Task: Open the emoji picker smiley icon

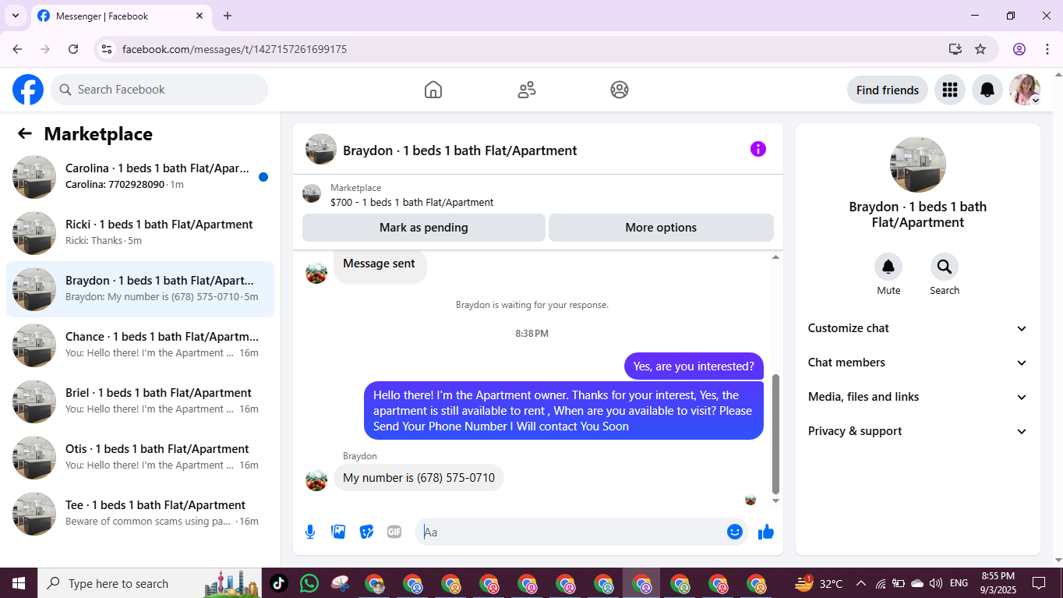Action: (x=734, y=532)
